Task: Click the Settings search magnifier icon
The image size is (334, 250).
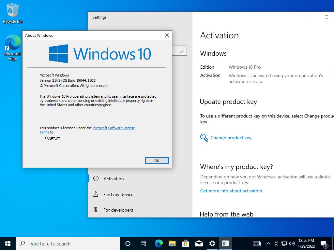Action: (x=182, y=51)
